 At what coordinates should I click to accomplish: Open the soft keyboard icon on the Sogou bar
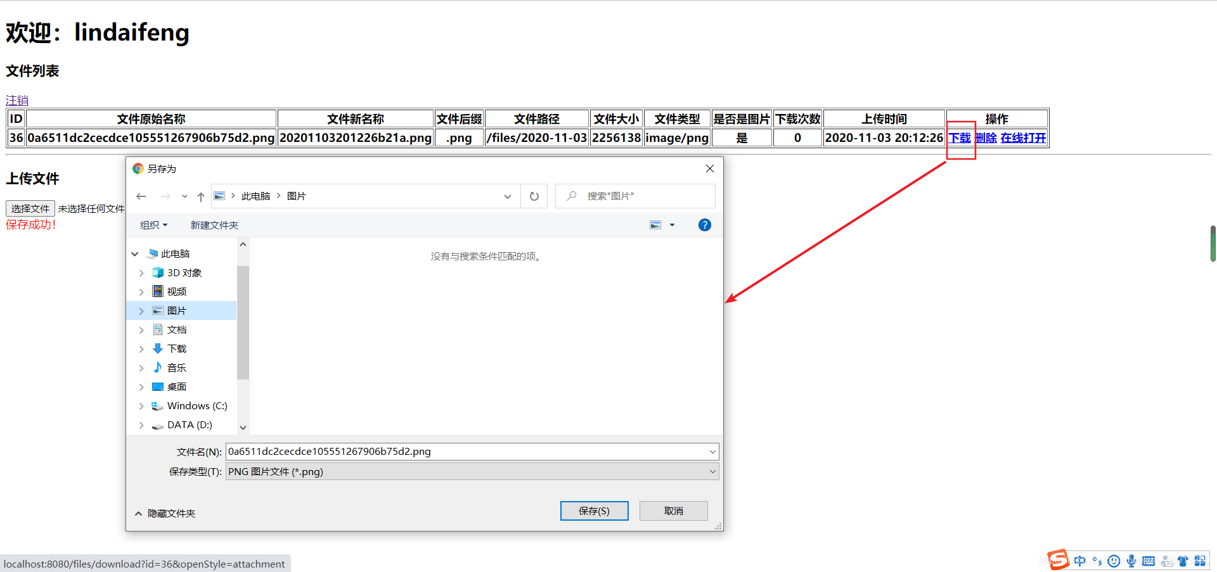click(x=1149, y=561)
